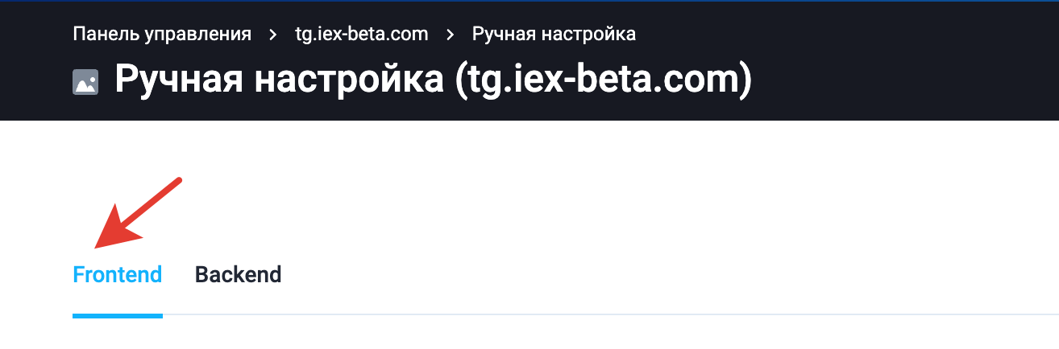The width and height of the screenshot is (1059, 349).
Task: Switch to the Backend tab
Action: 238,275
